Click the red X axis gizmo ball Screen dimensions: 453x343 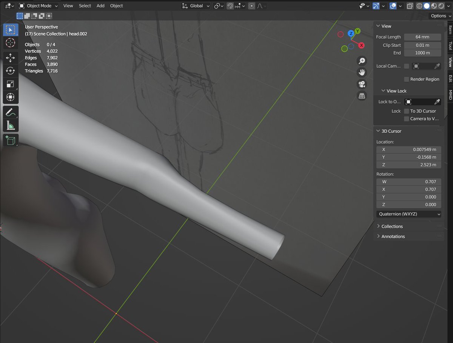pyautogui.click(x=361, y=45)
